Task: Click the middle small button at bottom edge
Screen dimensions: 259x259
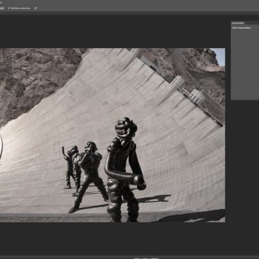Action: point(146,258)
